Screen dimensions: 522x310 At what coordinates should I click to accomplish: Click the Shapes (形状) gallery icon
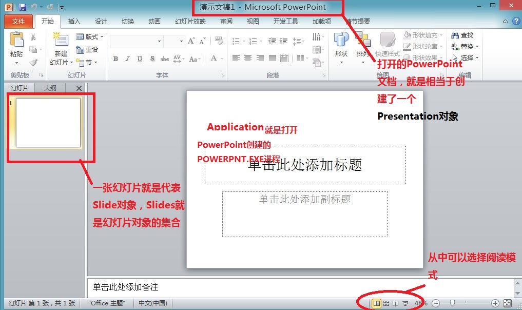[341, 40]
